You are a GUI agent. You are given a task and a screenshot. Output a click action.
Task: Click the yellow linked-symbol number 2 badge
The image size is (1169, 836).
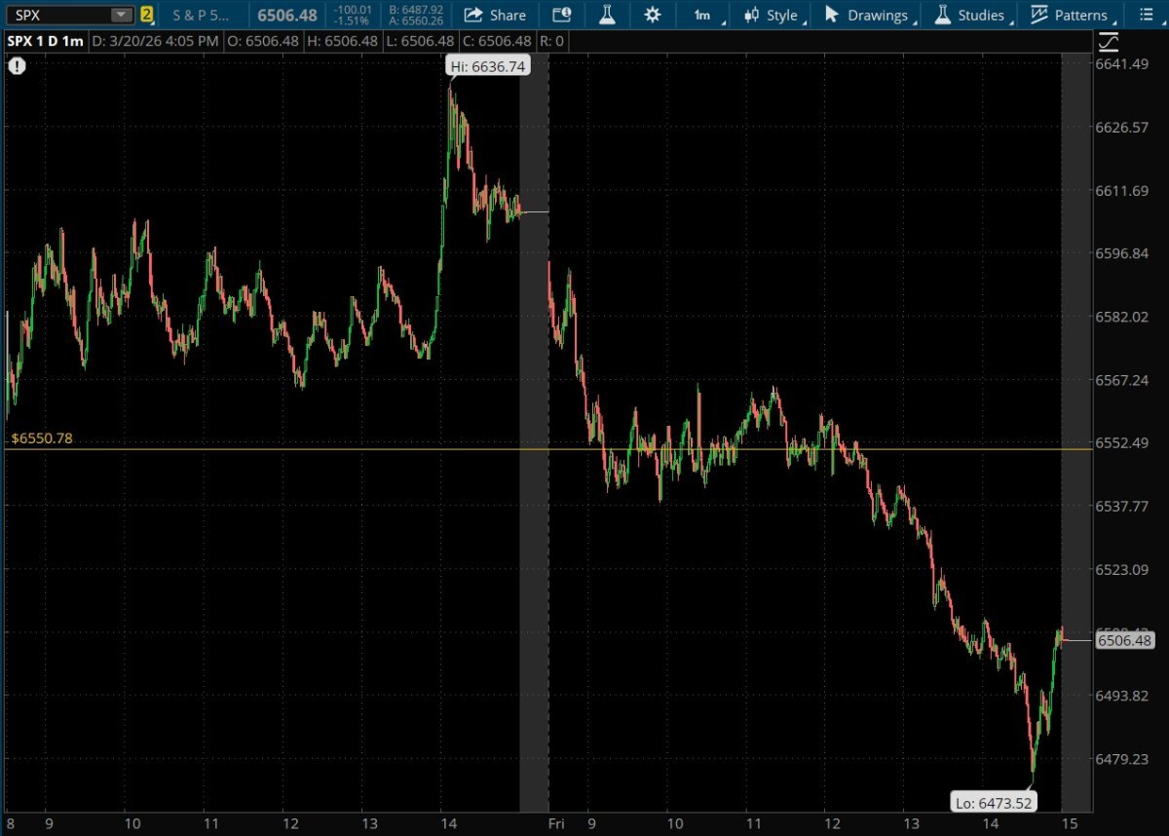146,15
